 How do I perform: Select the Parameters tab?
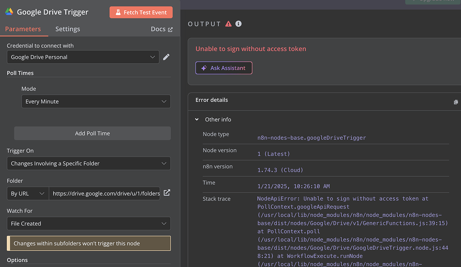[23, 29]
